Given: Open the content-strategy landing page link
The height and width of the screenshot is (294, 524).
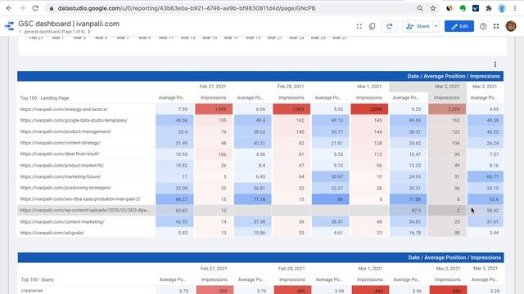Looking at the screenshot, I should click(x=60, y=143).
